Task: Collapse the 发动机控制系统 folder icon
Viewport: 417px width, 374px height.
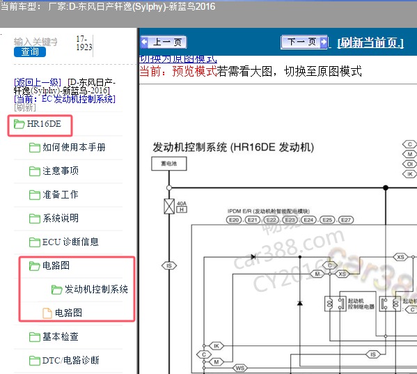Action: point(56,290)
